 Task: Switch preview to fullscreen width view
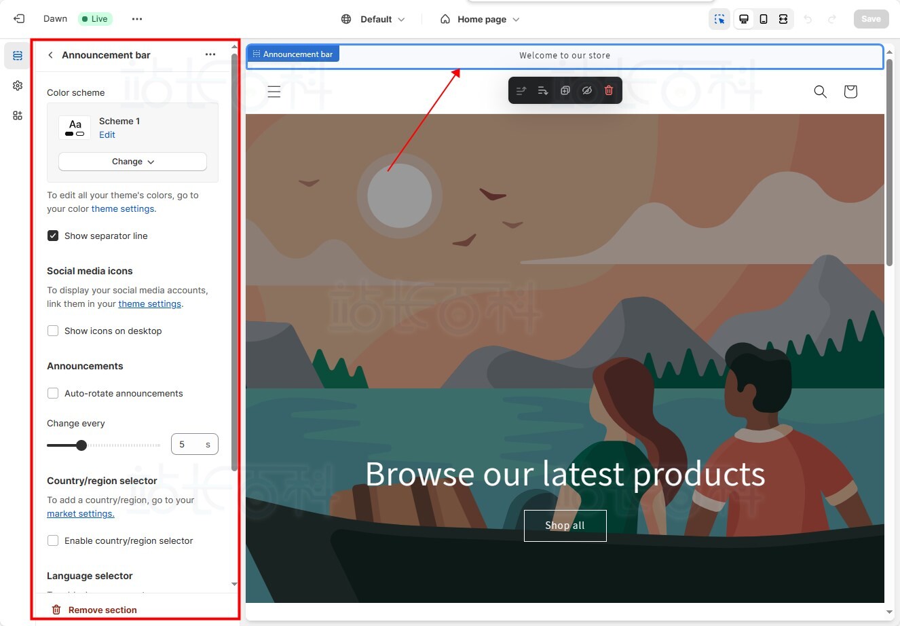click(783, 19)
